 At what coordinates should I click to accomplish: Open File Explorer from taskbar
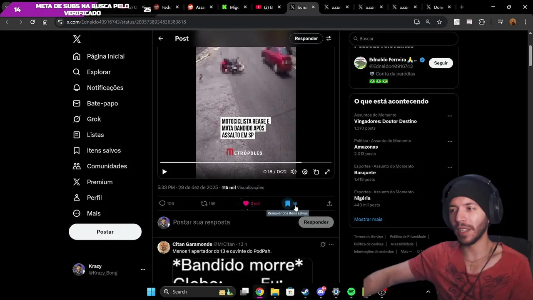tap(275, 292)
